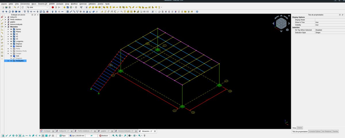Click the New document icon
This screenshot has width=345, height=138.
click(x=3, y=7)
